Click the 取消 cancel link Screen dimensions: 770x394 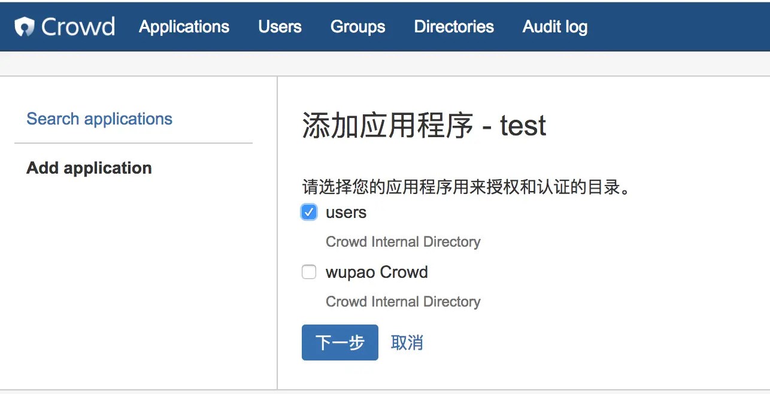[407, 343]
